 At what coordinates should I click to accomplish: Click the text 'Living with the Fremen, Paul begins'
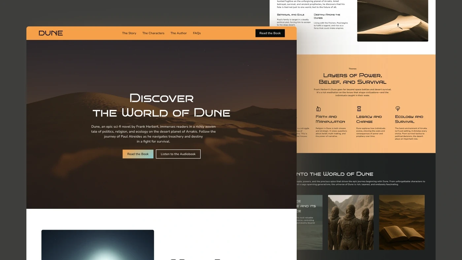[x=331, y=23]
